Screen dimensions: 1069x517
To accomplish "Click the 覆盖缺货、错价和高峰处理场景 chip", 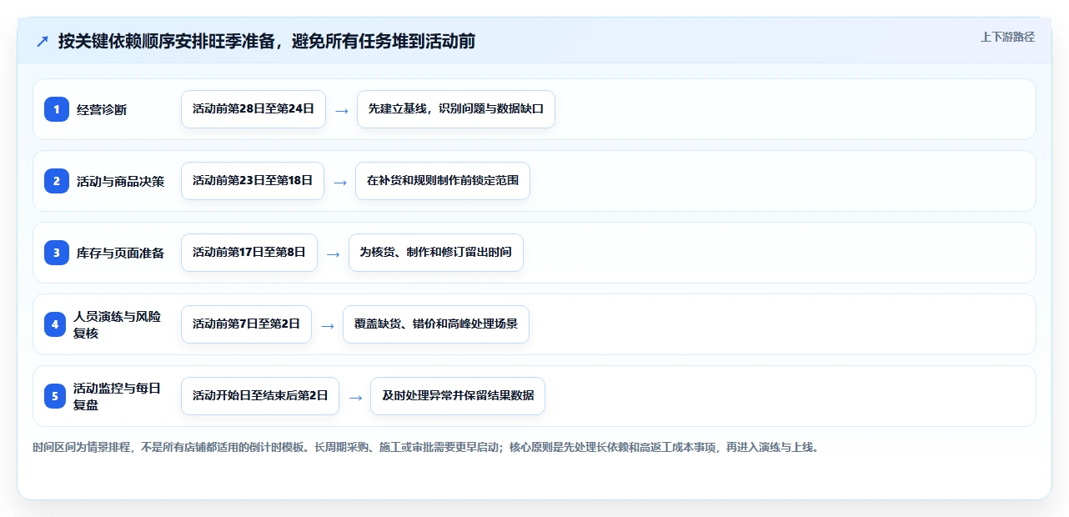I will (436, 324).
